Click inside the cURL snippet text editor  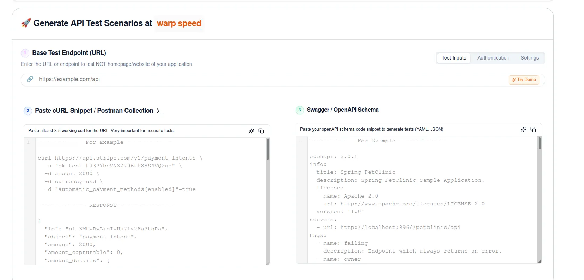click(x=150, y=201)
